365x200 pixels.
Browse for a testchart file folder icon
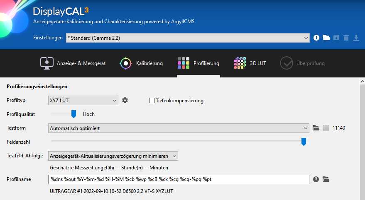pos(316,128)
